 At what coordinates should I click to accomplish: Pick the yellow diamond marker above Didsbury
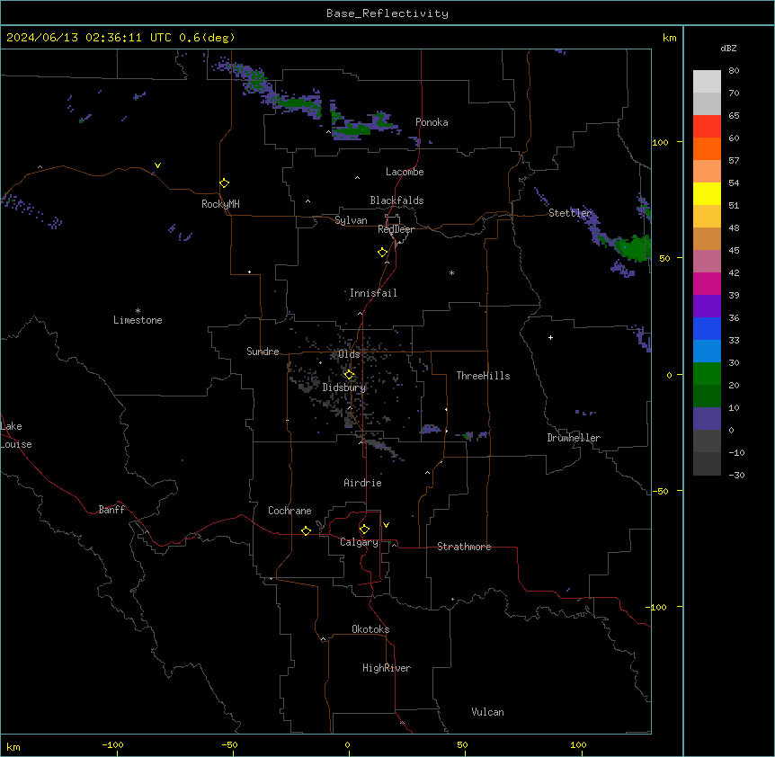349,375
